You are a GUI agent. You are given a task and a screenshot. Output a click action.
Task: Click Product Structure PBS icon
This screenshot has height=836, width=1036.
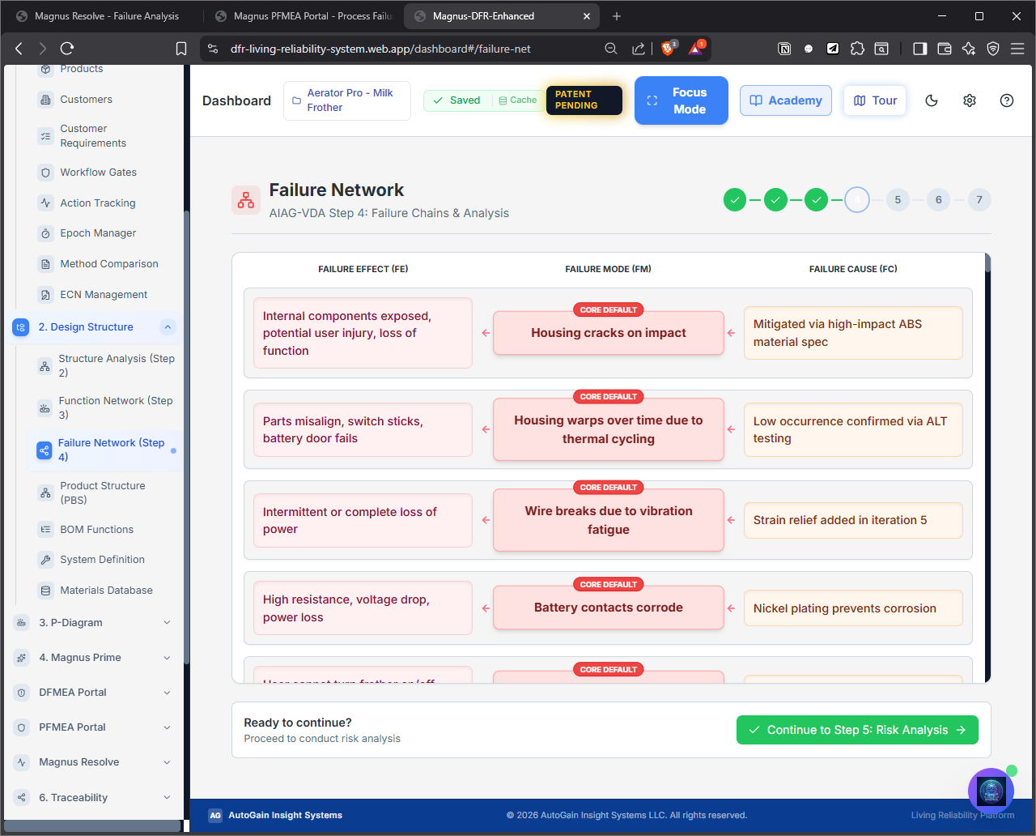(45, 493)
